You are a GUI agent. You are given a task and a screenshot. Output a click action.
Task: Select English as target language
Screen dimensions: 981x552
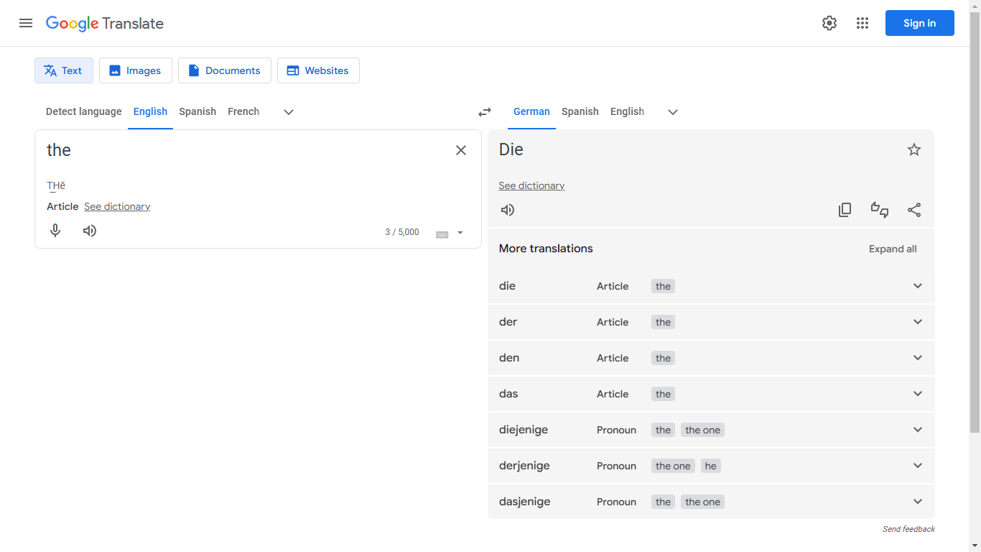627,111
